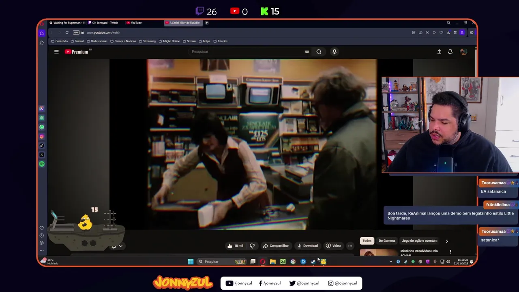Open TikTok in the Opera sidebar
Image resolution: width=519 pixels, height=292 pixels.
[x=42, y=146]
